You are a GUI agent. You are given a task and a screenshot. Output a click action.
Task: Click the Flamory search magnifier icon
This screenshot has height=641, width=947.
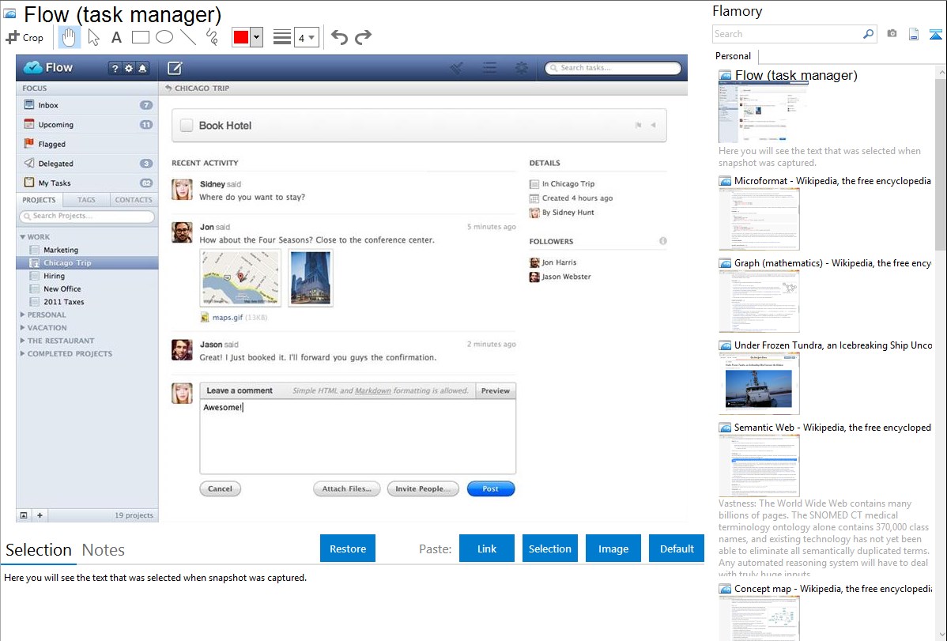(x=868, y=34)
